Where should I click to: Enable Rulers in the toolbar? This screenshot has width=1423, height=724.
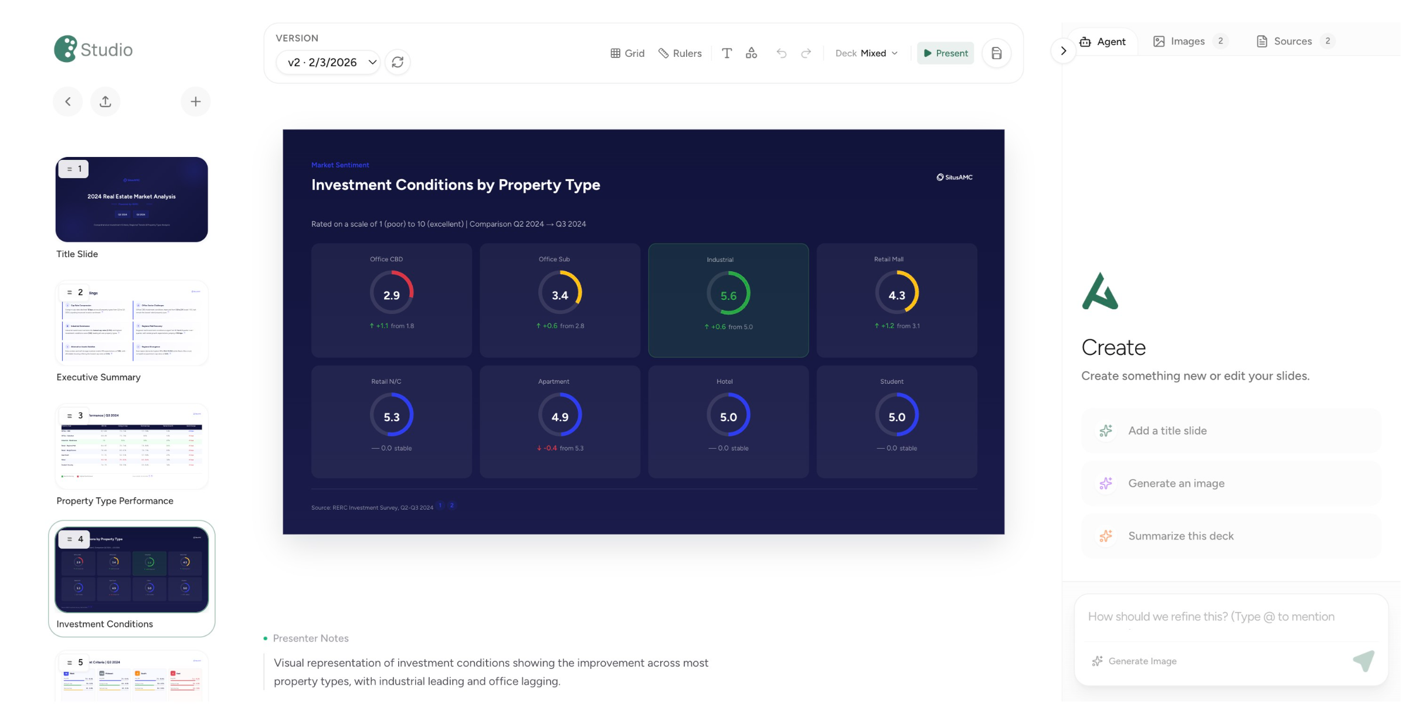click(x=680, y=53)
